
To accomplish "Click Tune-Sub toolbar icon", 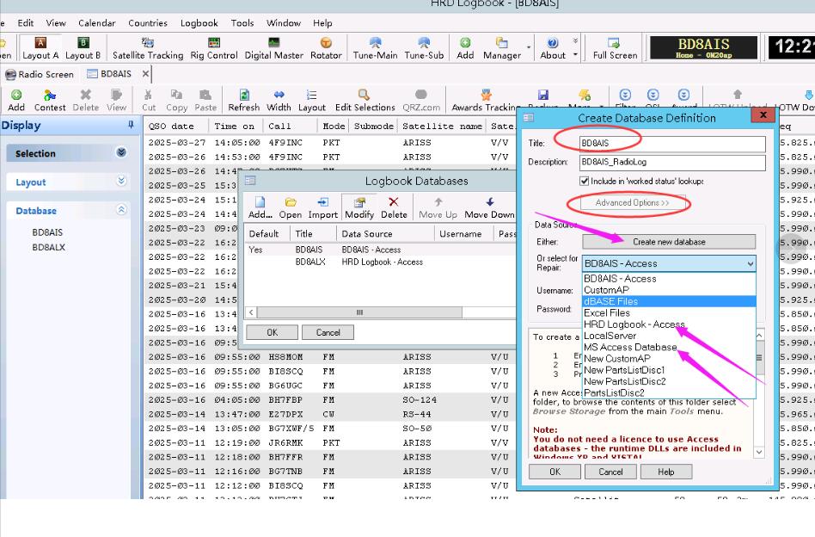I will coord(424,48).
